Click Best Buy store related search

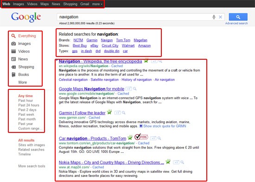click(x=80, y=45)
